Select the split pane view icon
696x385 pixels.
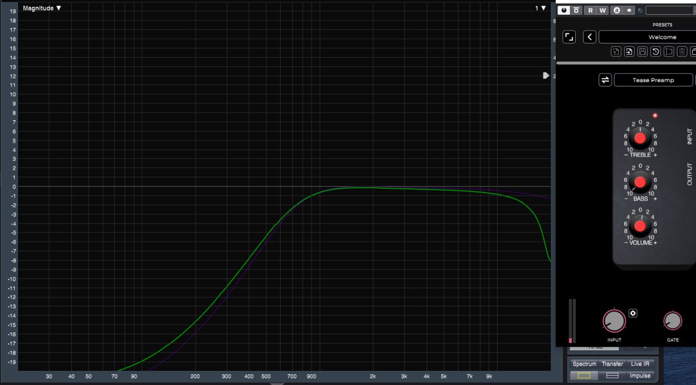pyautogui.click(x=612, y=376)
